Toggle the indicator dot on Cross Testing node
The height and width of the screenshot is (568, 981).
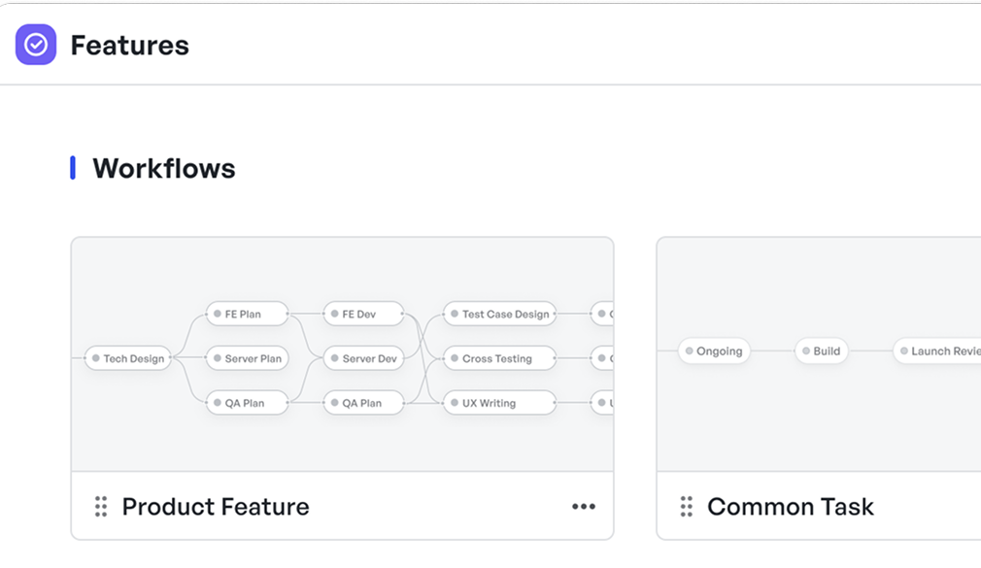tap(454, 357)
